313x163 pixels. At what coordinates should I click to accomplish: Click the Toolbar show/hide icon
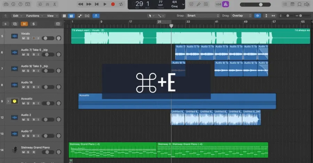[28, 4]
